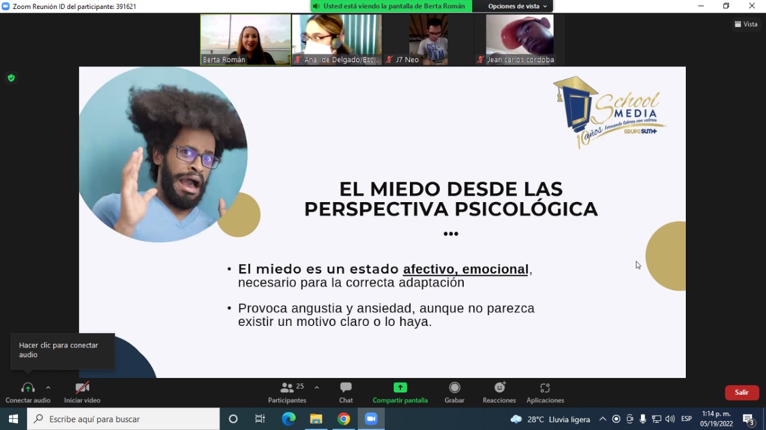Start recording with Grabar

click(x=454, y=393)
